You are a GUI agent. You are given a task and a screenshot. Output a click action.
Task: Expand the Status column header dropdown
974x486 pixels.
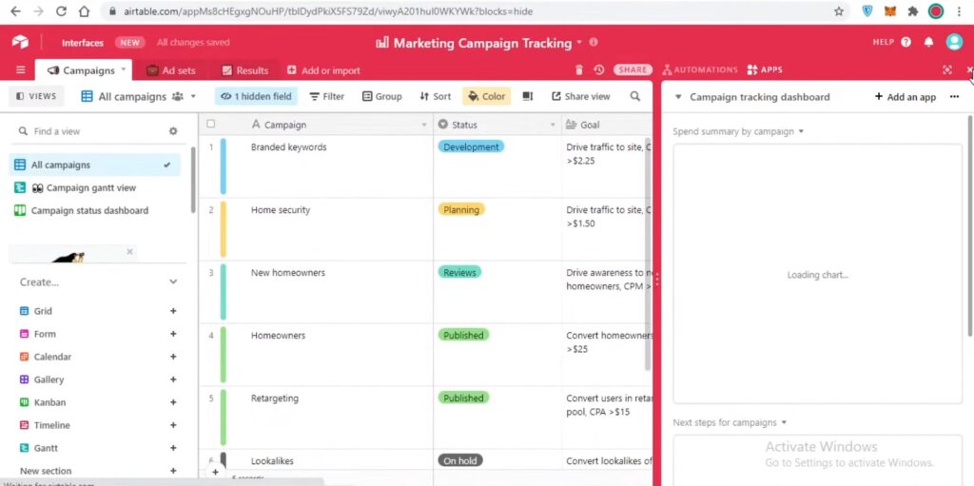[551, 125]
